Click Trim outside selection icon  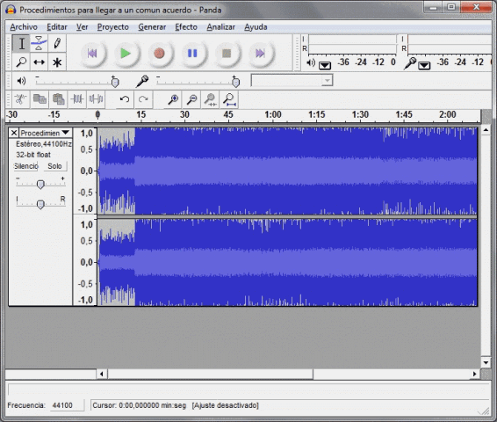pos(77,99)
